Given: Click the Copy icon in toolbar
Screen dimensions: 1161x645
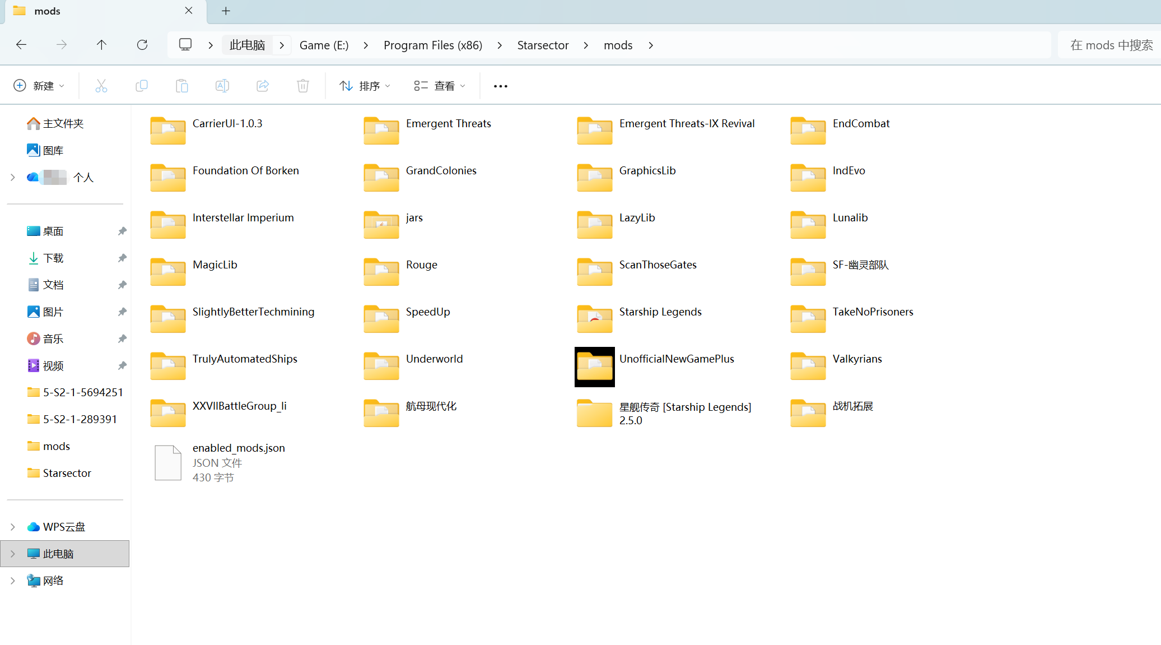Looking at the screenshot, I should click(x=142, y=86).
